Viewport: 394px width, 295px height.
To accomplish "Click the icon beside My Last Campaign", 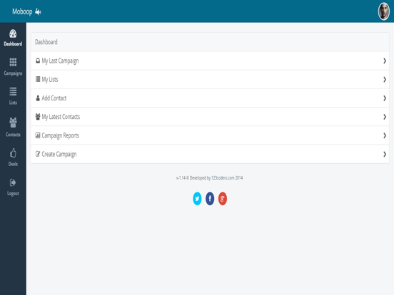I will pos(38,61).
